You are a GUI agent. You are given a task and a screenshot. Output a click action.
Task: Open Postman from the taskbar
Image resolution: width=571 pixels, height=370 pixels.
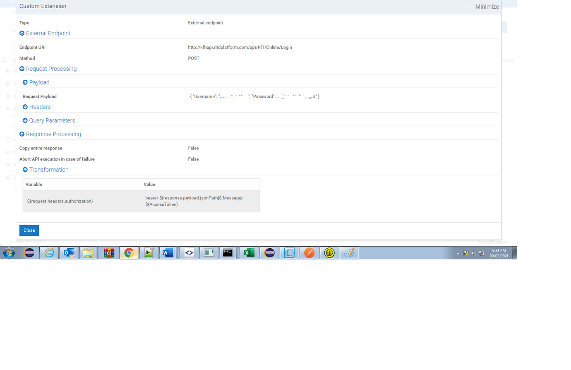point(309,253)
